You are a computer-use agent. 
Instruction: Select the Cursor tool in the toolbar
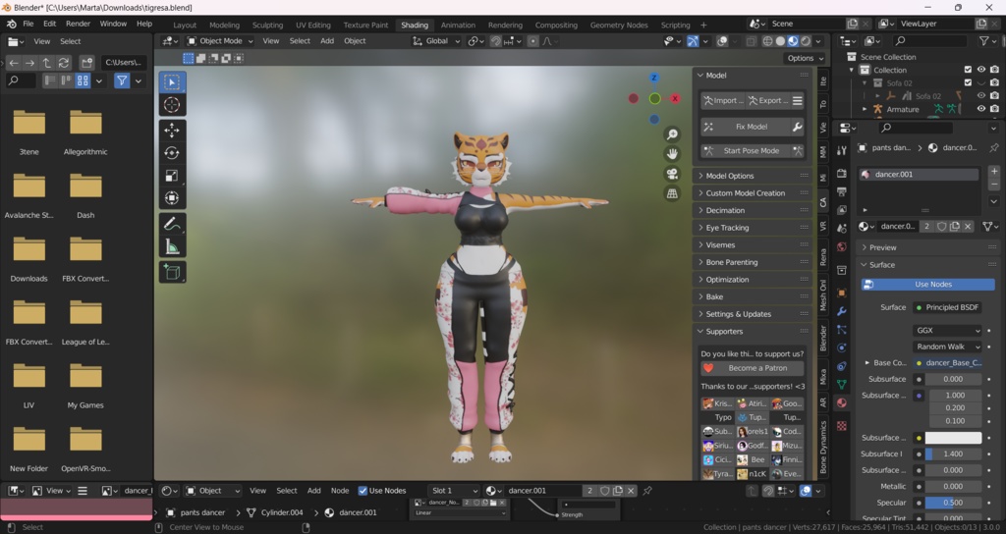point(171,104)
